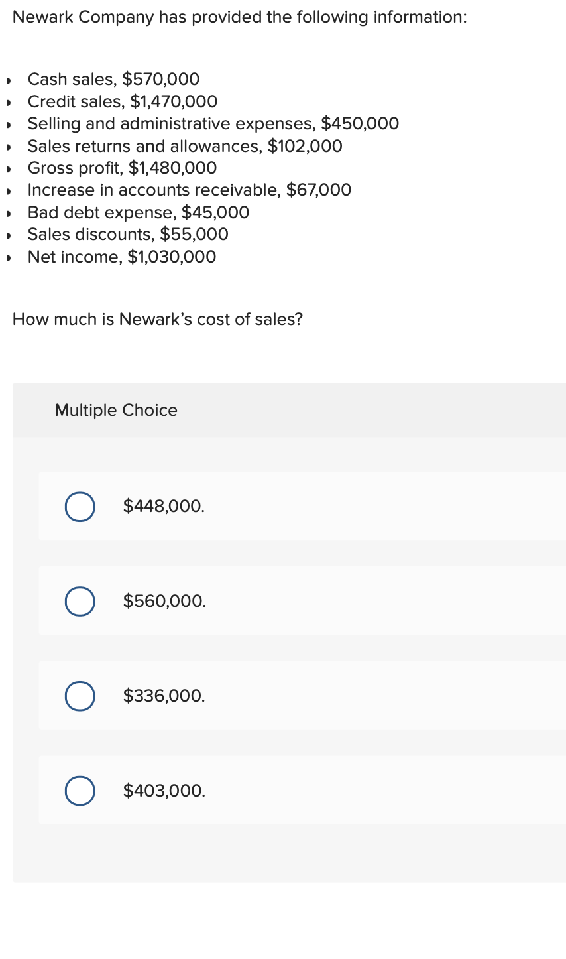Screen dimensions: 566x959
Task: Click the Multiple Choice header label
Action: [x=116, y=410]
